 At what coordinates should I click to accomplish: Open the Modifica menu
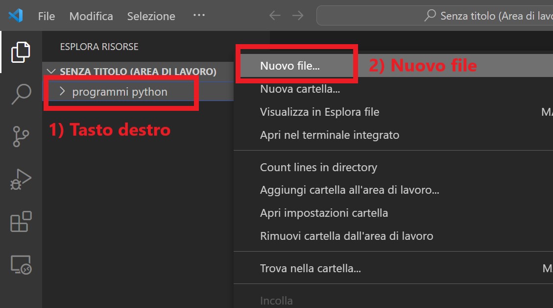click(x=91, y=16)
